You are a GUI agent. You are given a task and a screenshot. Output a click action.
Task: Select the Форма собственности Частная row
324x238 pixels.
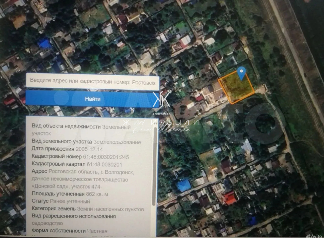[x=69, y=231]
